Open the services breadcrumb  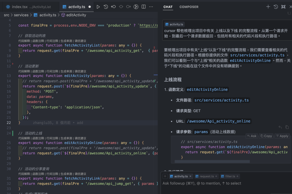click(21, 15)
